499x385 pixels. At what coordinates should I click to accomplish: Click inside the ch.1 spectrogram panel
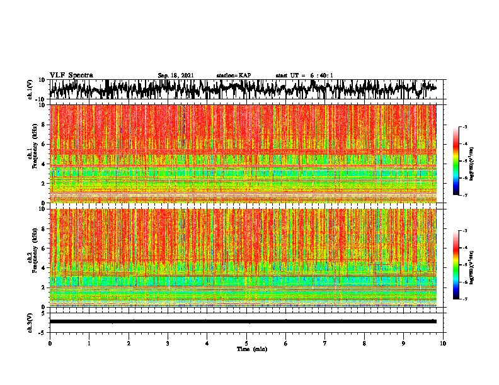click(243, 153)
